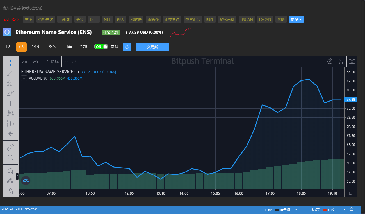This screenshot has width=365, height=214.
Task: Open the 邮件 mail command
Action: coord(210,19)
